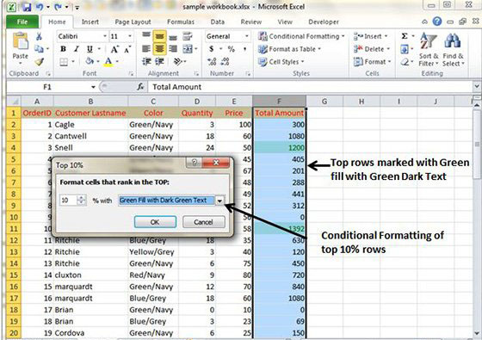Click the percent value stepper in dialog
The height and width of the screenshot is (340, 482).
tap(81, 201)
